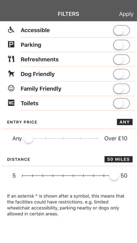Toggle the Refreshments filter on
137x243 pixels.
[121, 59]
